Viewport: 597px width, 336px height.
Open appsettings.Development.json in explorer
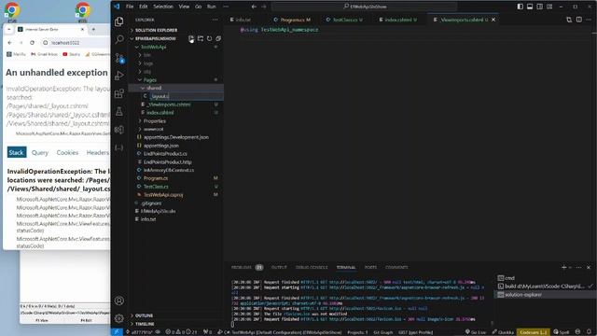click(176, 137)
